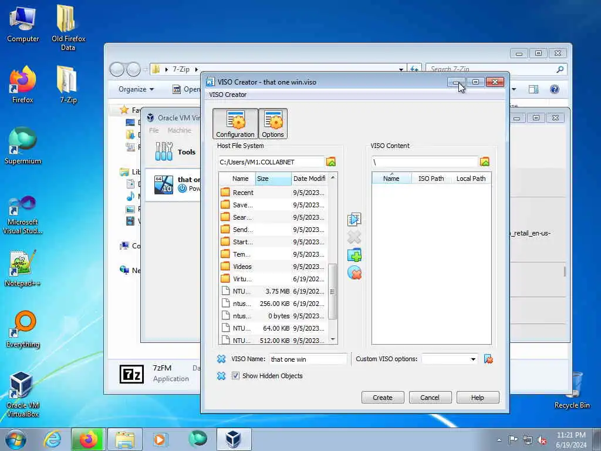
Task: Click the Create button
Action: tap(383, 398)
